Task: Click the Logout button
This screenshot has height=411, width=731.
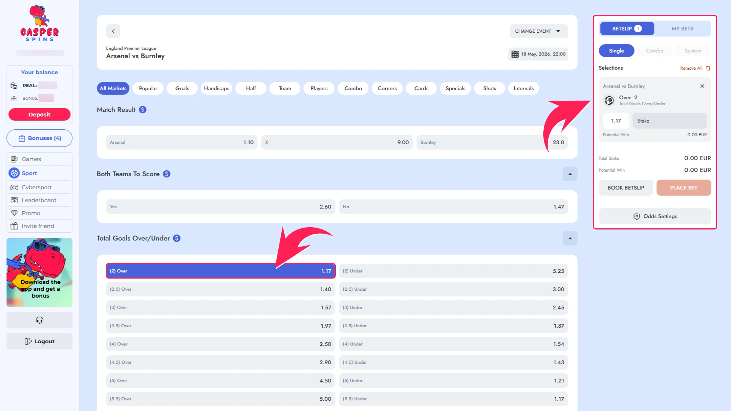Action: coord(40,341)
